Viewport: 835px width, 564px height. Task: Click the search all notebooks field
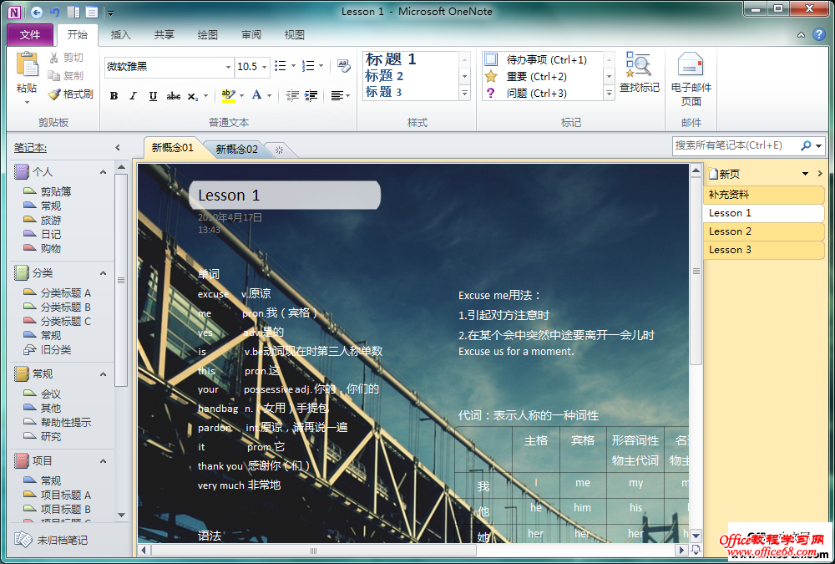coord(735,145)
